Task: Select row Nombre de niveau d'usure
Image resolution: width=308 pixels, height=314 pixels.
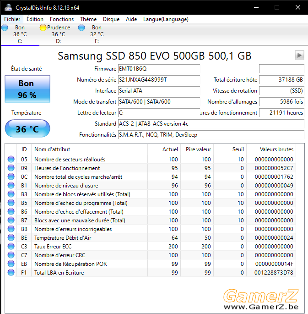Action: tap(151, 185)
